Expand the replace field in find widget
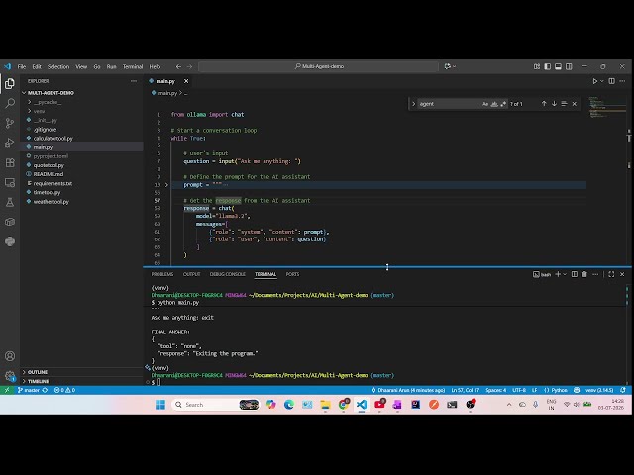The height and width of the screenshot is (475, 634). tap(413, 104)
